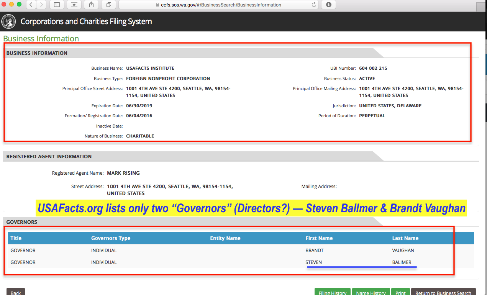
Task: Open the Downloads arrow icon
Action: click(x=329, y=5)
